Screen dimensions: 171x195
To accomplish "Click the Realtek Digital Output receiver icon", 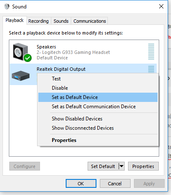I will point(21,76).
